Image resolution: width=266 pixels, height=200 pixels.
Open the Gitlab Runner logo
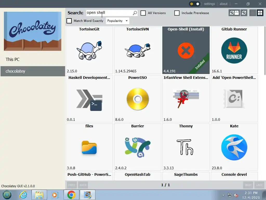point(234,50)
